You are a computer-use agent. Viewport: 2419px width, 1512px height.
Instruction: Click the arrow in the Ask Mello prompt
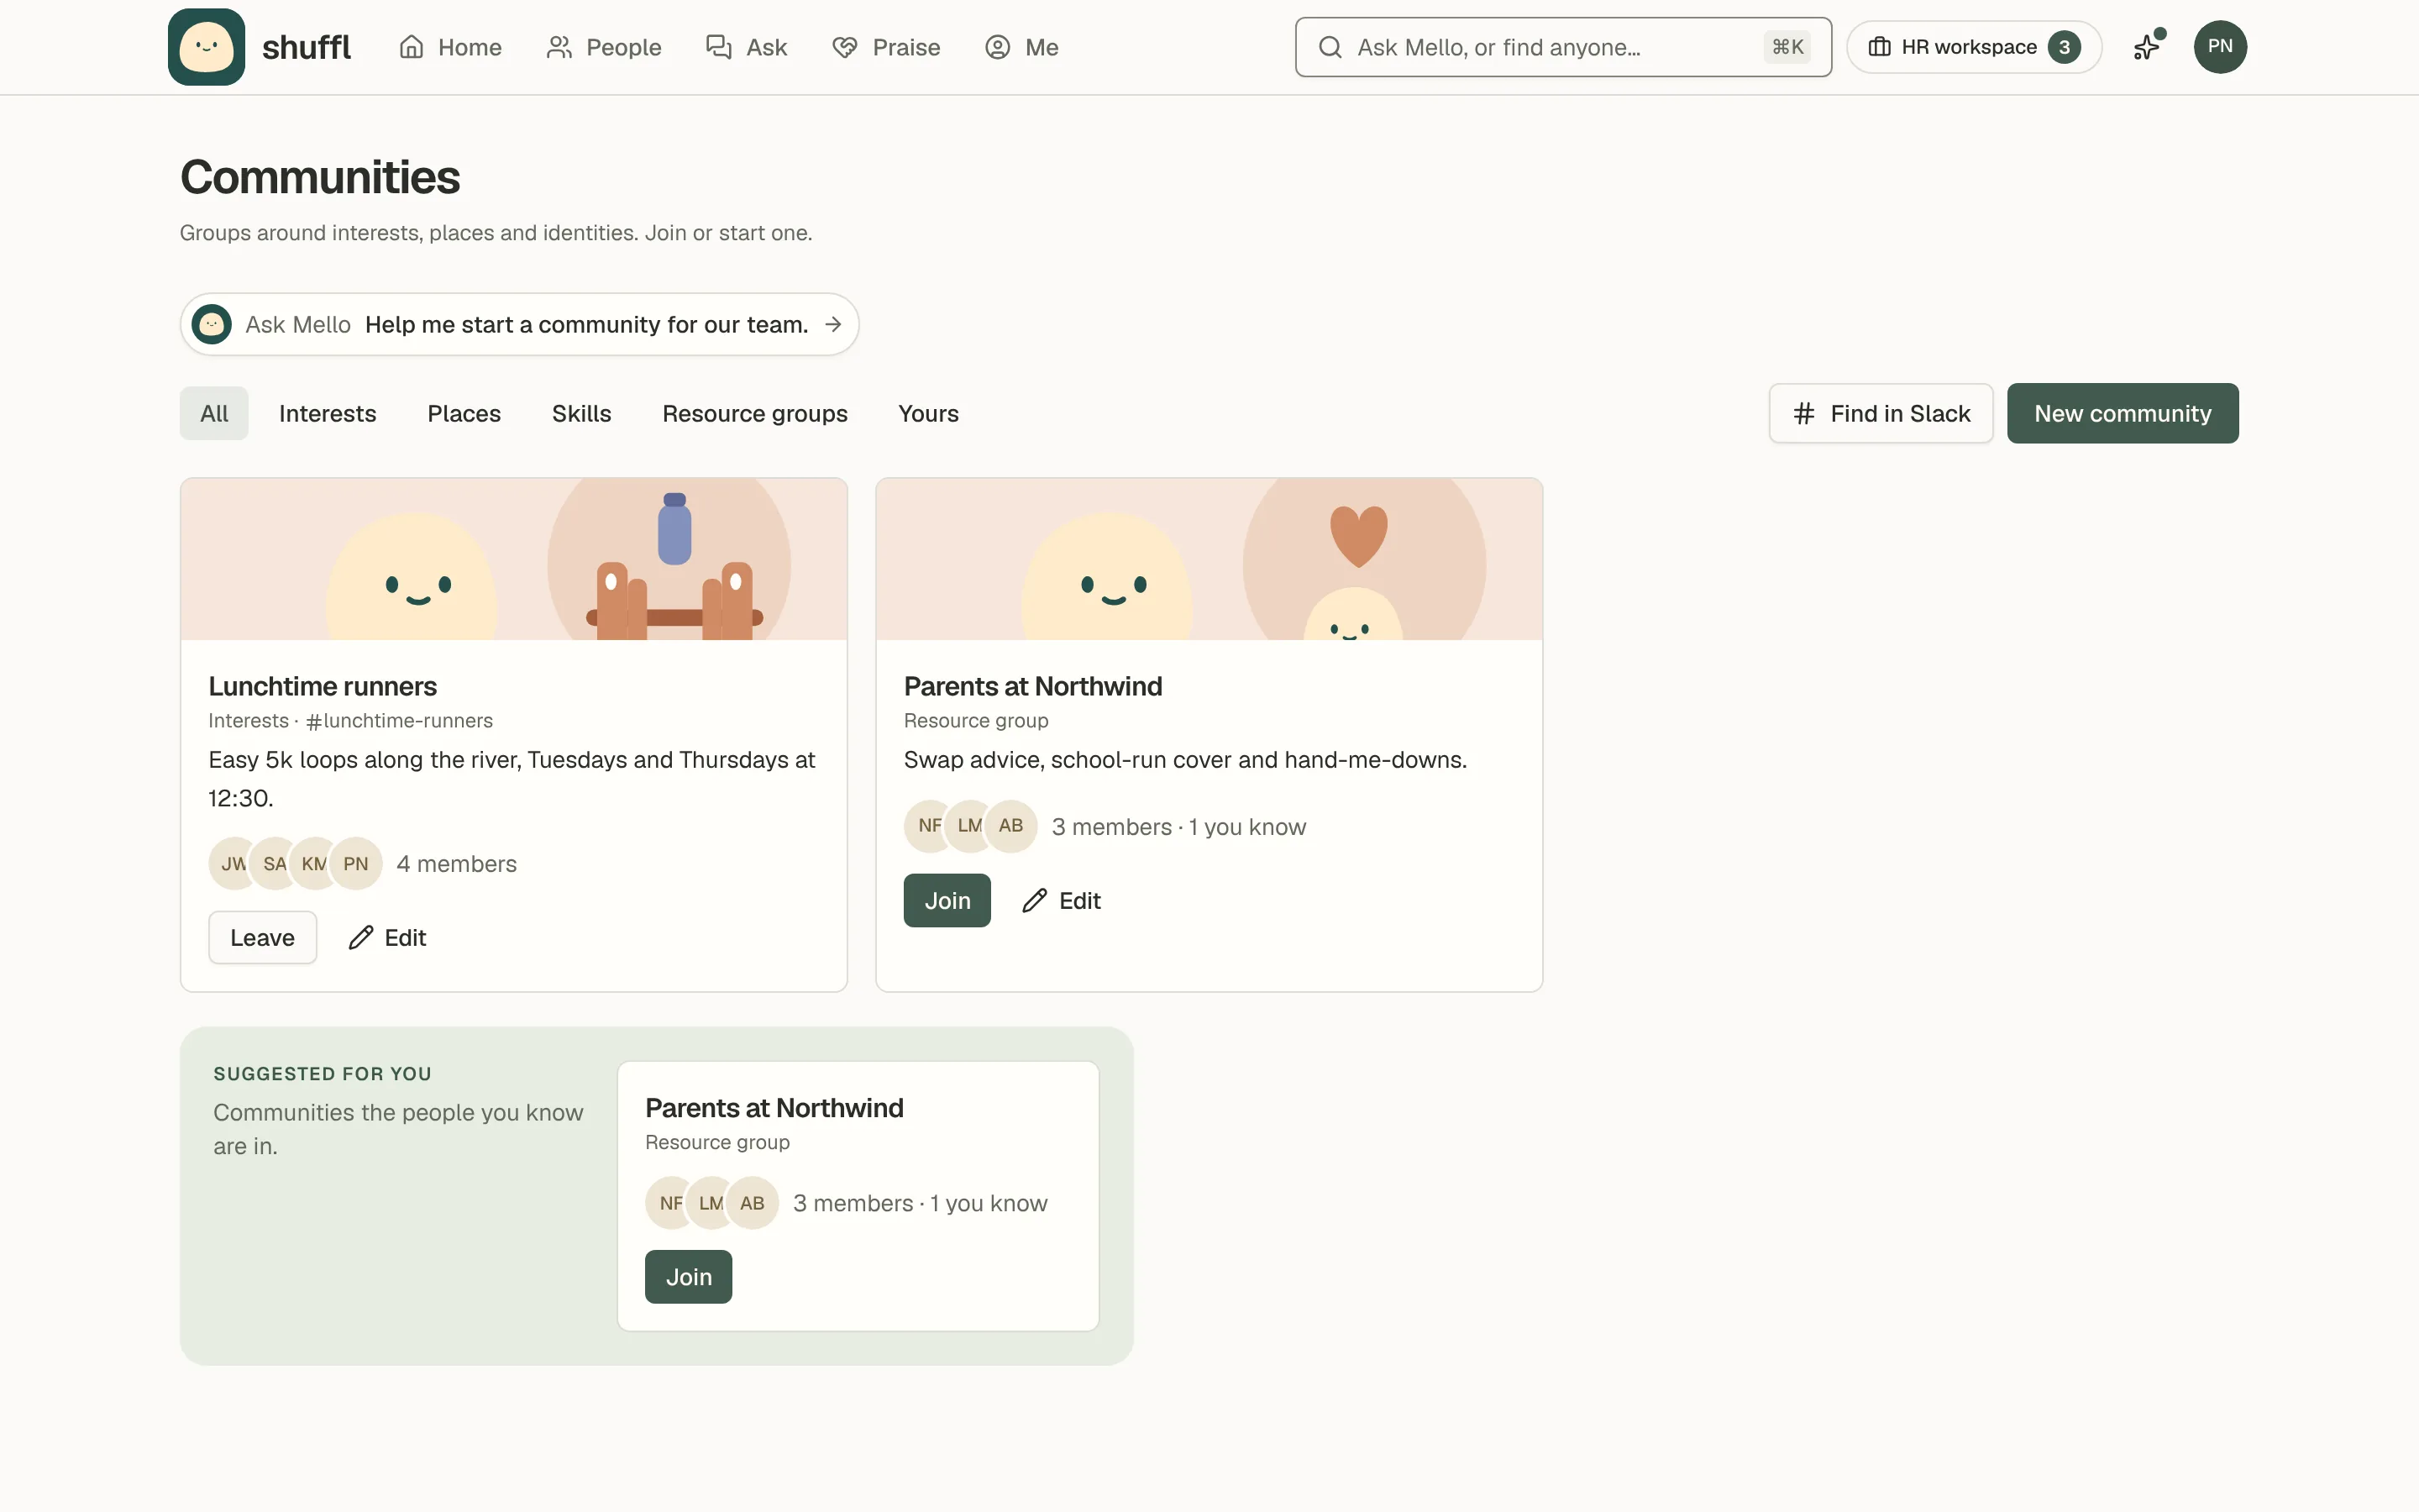point(832,324)
